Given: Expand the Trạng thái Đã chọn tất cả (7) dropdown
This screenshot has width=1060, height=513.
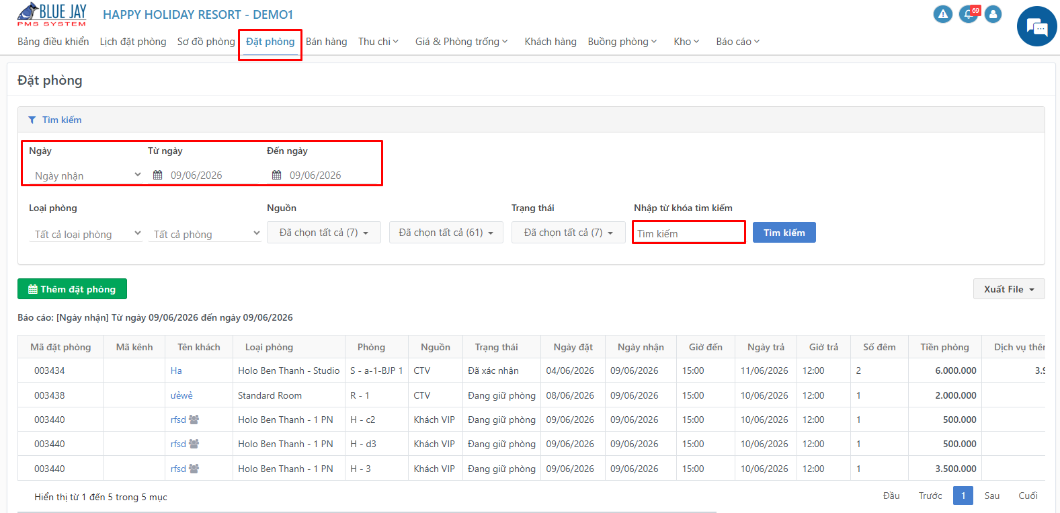Looking at the screenshot, I should pos(569,233).
